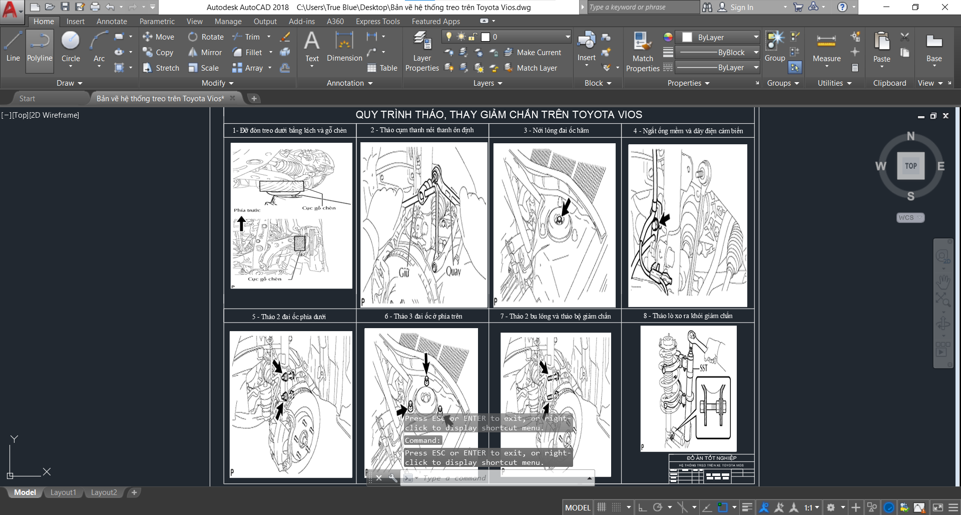Open the Array tool
961x515 pixels.
click(247, 68)
